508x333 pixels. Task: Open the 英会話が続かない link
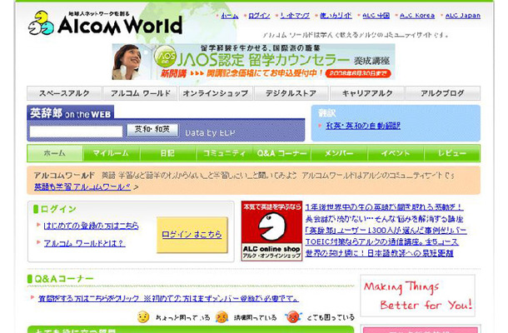[384, 219]
